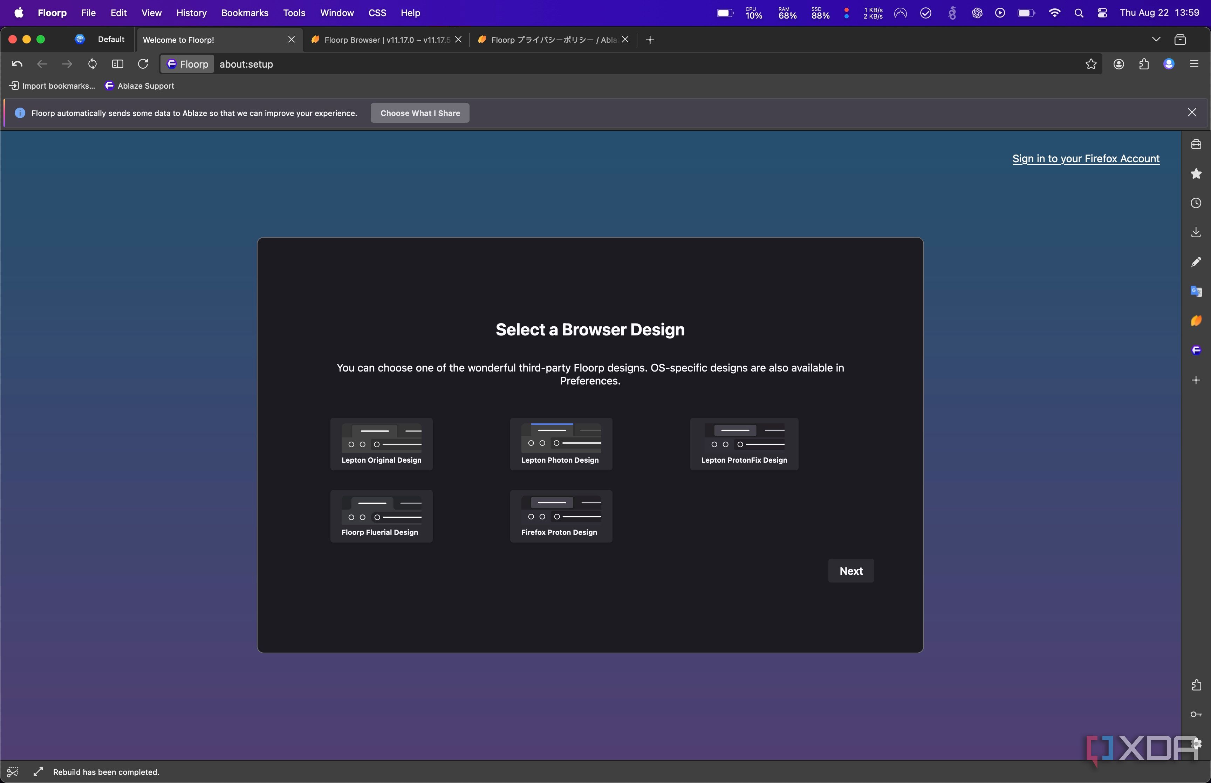Open the File menu
Viewport: 1211px width, 783px height.
(x=88, y=13)
